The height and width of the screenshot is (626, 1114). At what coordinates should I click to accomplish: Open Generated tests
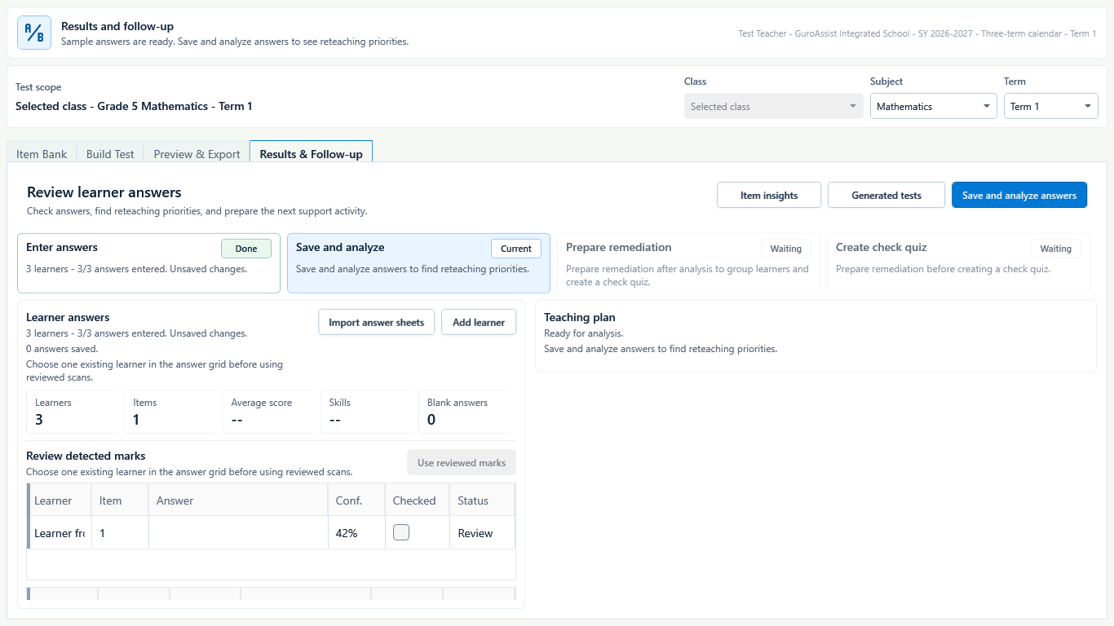click(886, 195)
